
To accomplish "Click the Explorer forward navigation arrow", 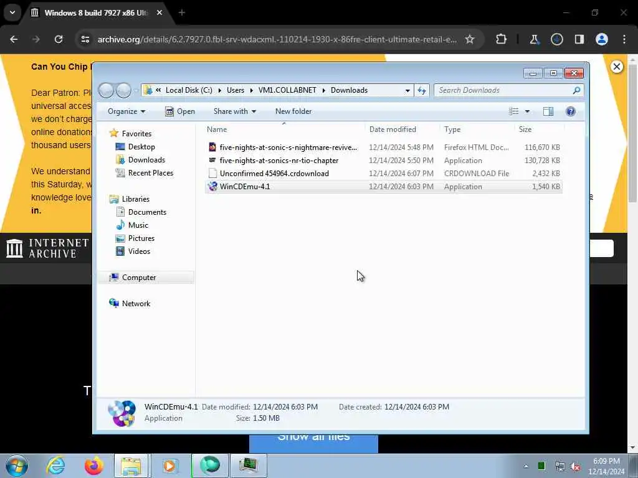I will [124, 90].
